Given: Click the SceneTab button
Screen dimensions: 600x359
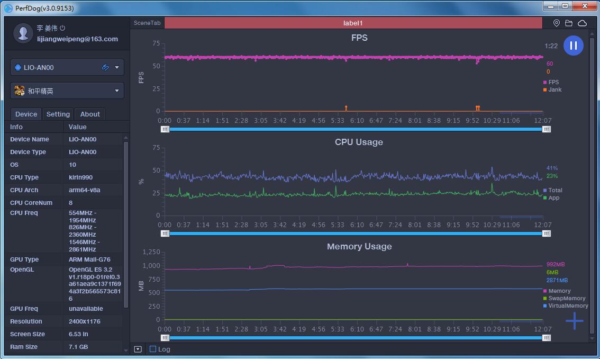Looking at the screenshot, I should point(147,23).
